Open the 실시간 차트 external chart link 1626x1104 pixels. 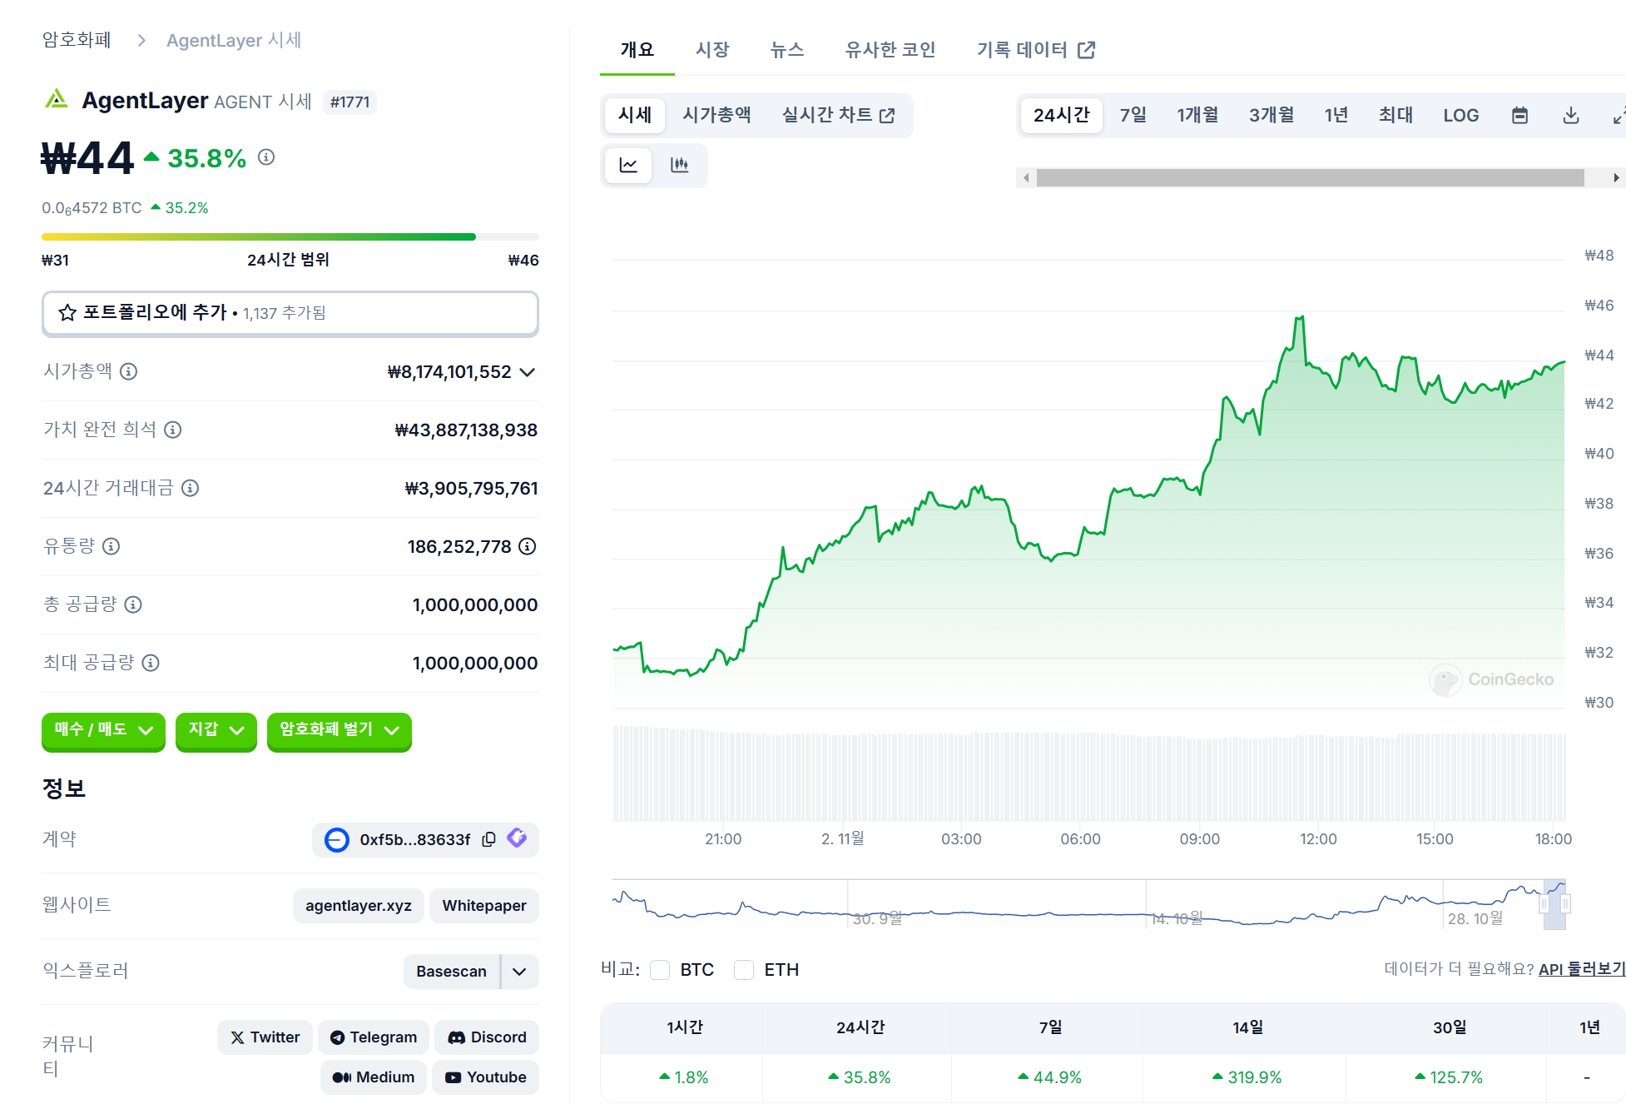point(838,115)
